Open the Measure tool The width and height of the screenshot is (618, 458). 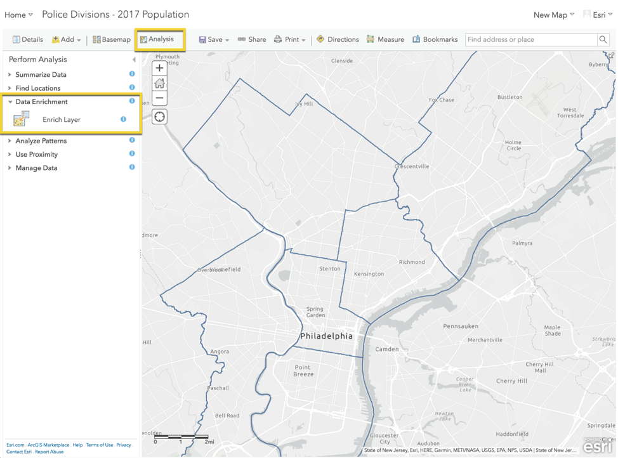coord(385,39)
